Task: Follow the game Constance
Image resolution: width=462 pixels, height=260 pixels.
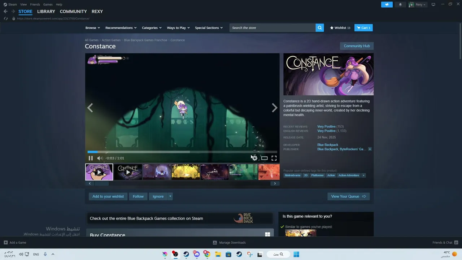Action: [x=138, y=196]
